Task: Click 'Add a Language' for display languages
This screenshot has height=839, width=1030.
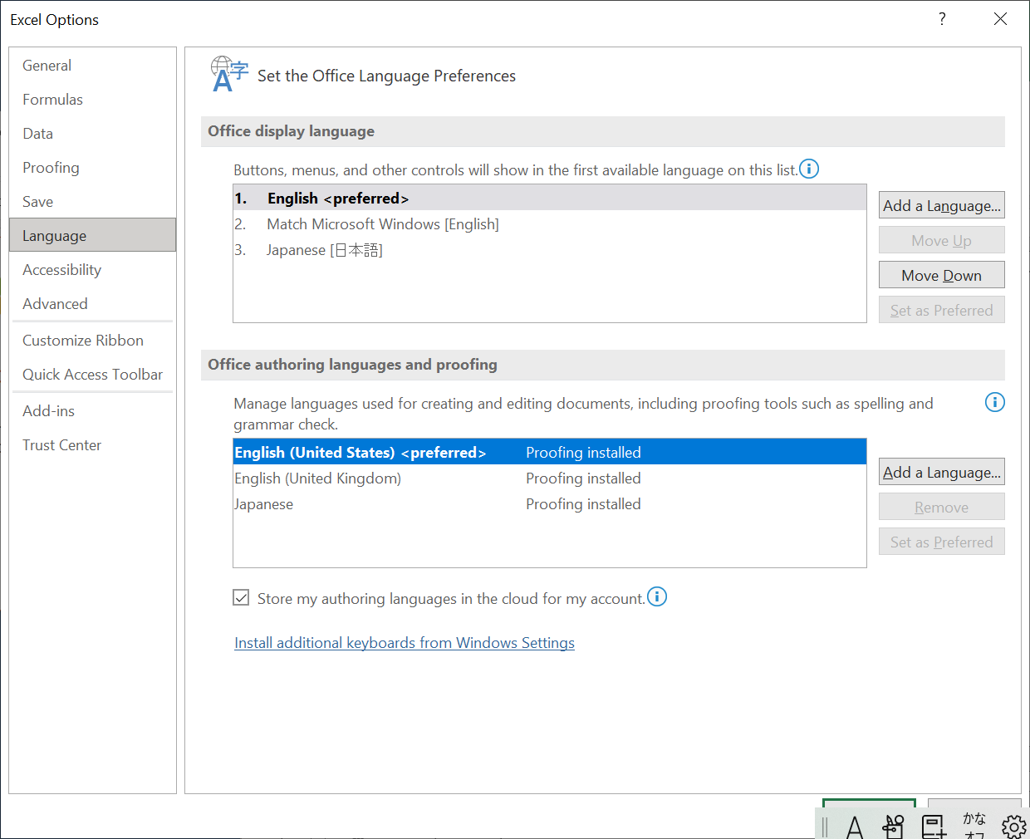Action: 941,204
